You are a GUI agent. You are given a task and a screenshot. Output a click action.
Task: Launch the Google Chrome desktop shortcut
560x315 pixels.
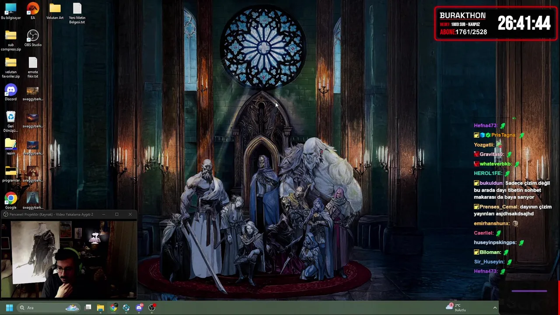point(10,201)
